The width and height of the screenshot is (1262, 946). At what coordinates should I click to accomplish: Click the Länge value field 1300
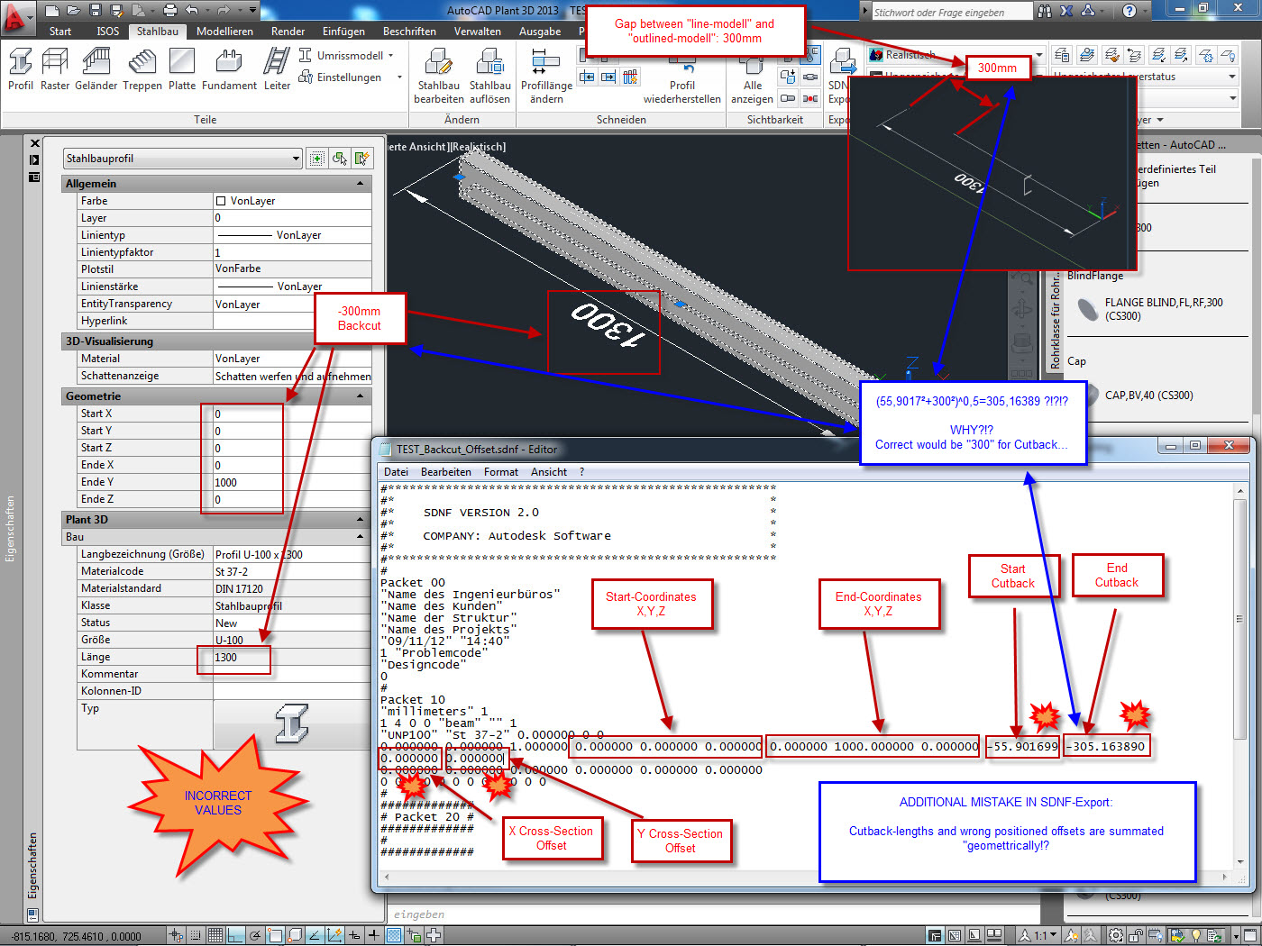292,658
